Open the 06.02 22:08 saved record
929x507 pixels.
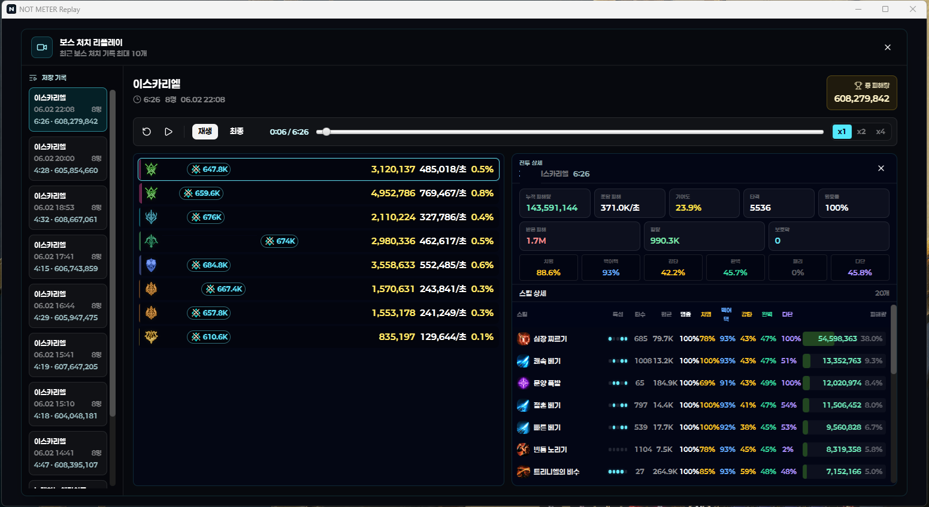(x=68, y=110)
